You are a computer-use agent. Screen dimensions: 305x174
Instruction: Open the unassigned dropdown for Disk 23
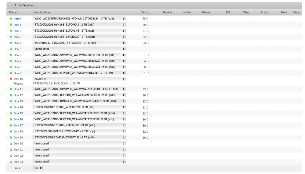(x=79, y=162)
